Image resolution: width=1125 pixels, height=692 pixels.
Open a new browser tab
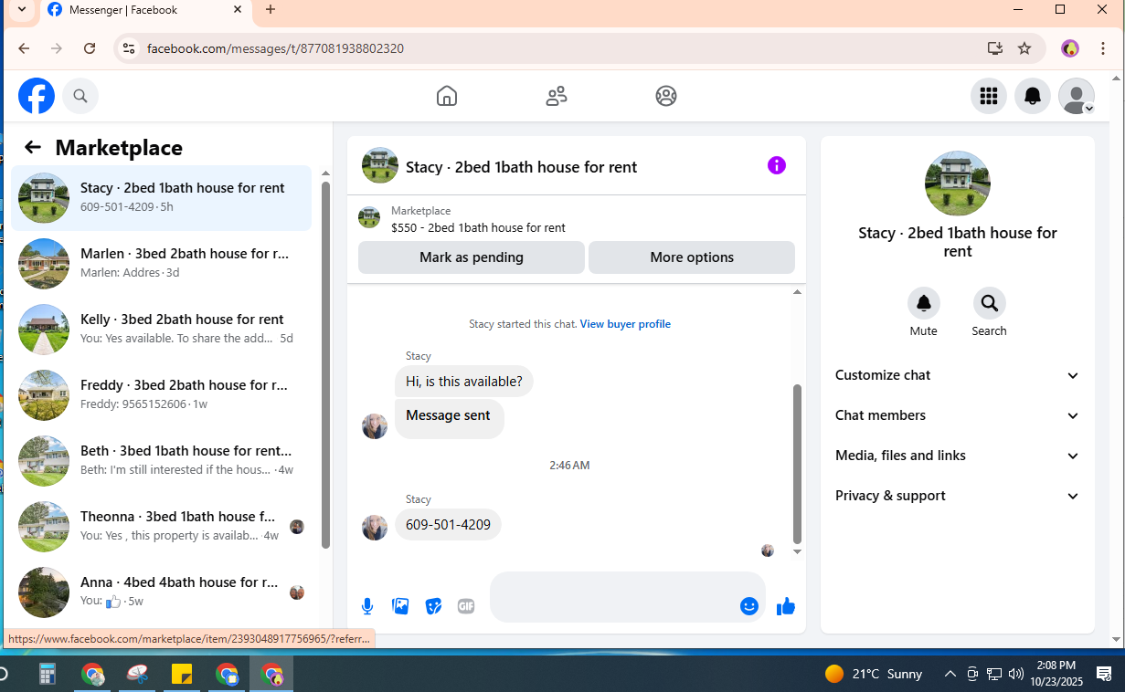271,10
